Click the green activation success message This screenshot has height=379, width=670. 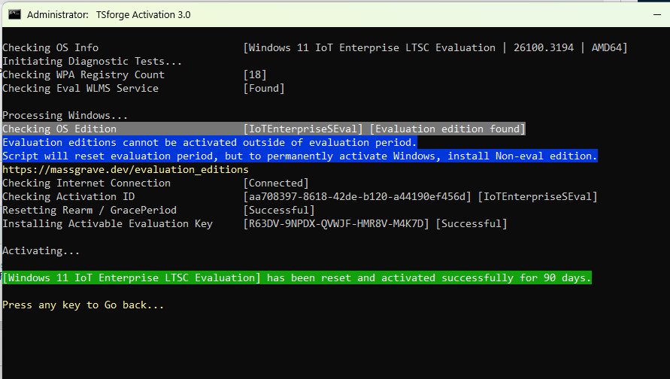(x=297, y=278)
